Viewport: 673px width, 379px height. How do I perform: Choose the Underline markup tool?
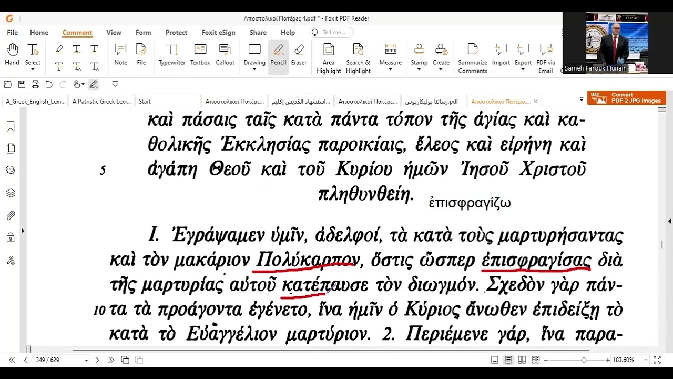94,49
